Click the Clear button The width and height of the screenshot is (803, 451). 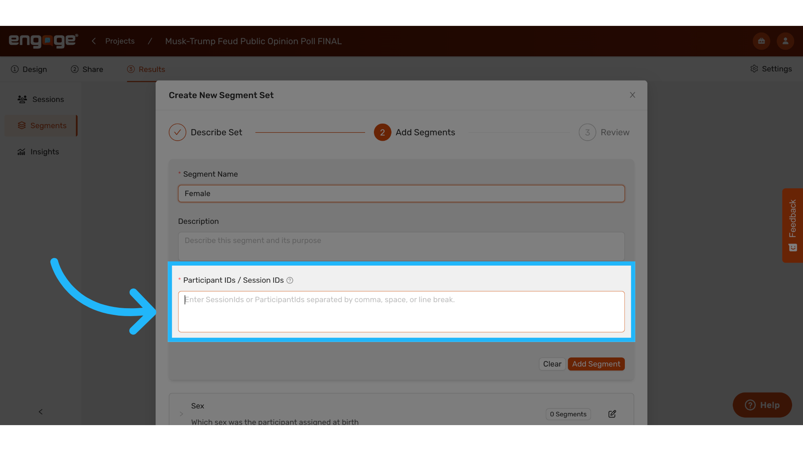552,364
